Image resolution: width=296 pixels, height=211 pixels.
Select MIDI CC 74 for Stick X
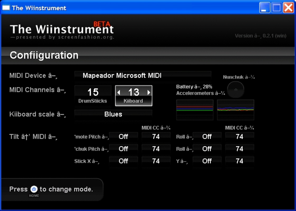pos(156,161)
